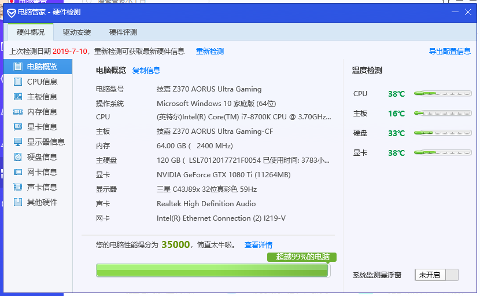Click the NVIDIA GeForce GTX 1080 Ti text
The height and width of the screenshot is (296, 480).
pos(223,175)
